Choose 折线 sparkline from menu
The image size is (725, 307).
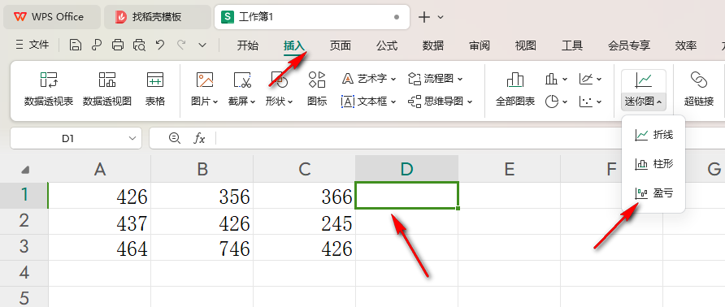(x=653, y=135)
